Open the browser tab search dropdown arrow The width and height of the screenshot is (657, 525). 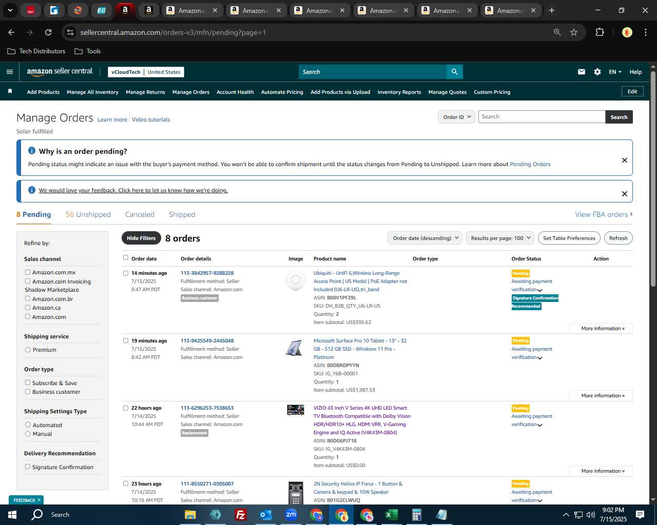pyautogui.click(x=10, y=10)
